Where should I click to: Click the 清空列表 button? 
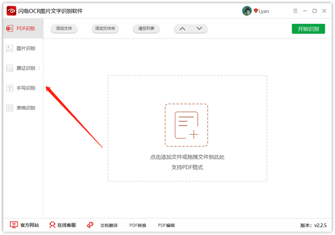(x=146, y=28)
